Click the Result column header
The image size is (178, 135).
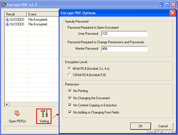coord(15,14)
